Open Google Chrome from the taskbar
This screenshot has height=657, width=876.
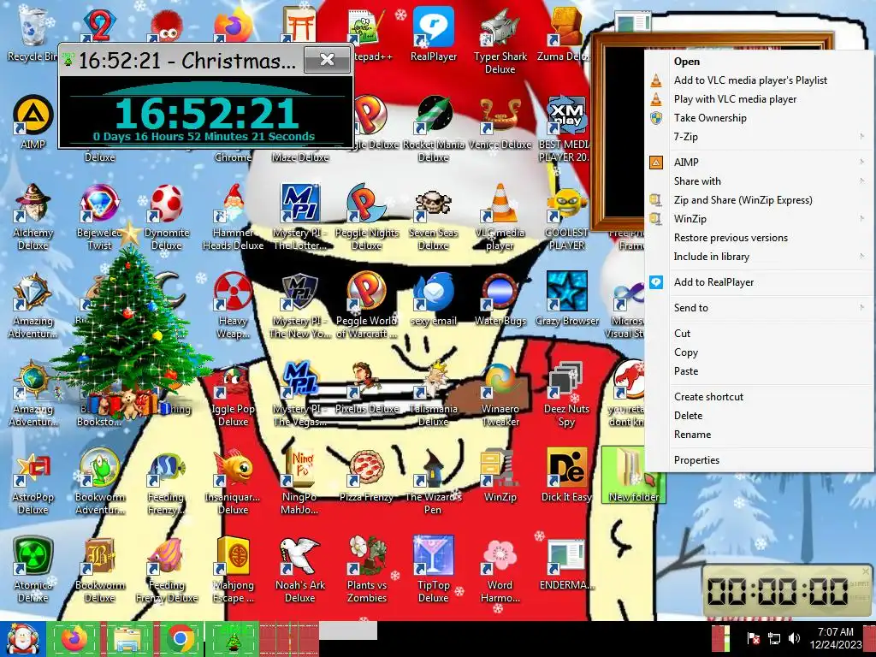click(180, 639)
